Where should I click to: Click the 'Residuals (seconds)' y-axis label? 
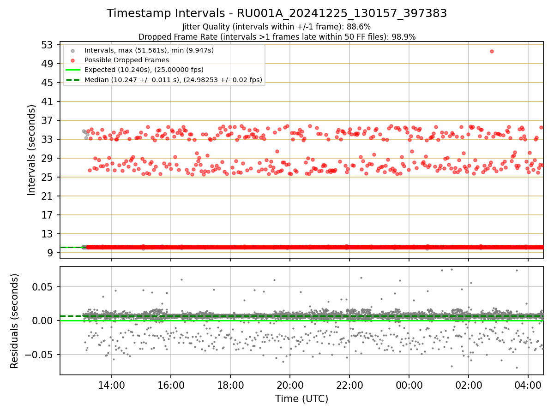tap(15, 321)
